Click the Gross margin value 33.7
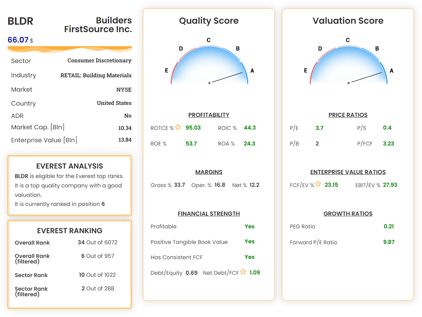The image size is (422, 317). (179, 185)
